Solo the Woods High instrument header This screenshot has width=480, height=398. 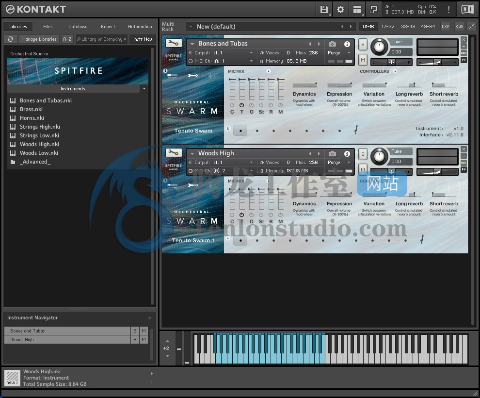(x=363, y=154)
